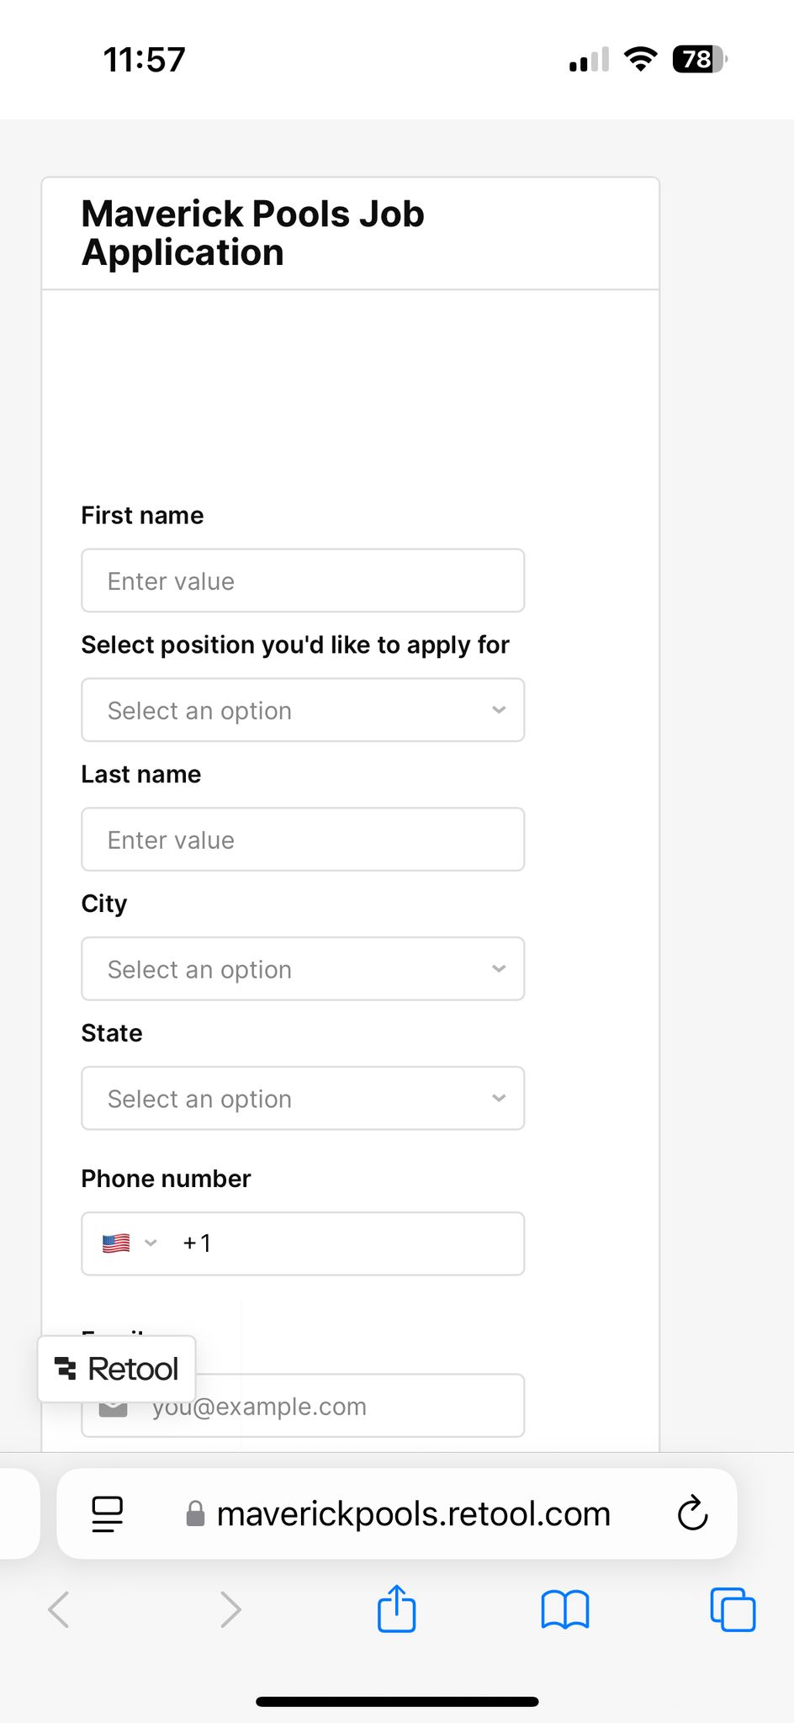Expand the City dropdown
Screen dimensions: 794x1723
[x=303, y=968]
